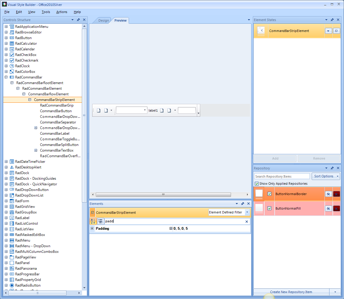This screenshot has width=344, height=299.
Task: Click the preview command bar text box
Action: click(187, 110)
